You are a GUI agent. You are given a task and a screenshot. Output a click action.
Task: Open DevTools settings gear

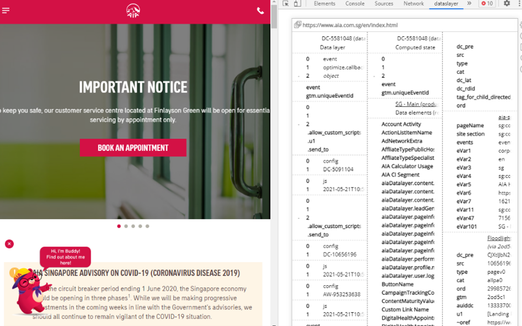507,3
